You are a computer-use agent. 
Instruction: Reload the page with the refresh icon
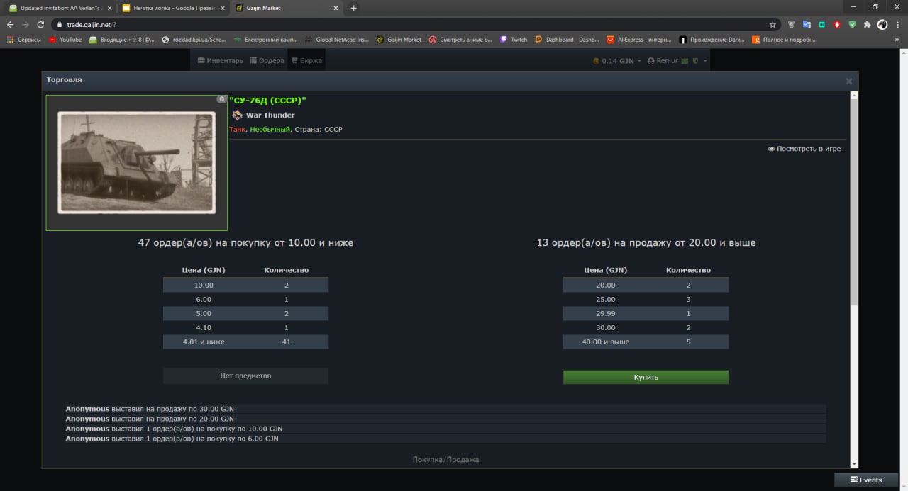(x=40, y=24)
